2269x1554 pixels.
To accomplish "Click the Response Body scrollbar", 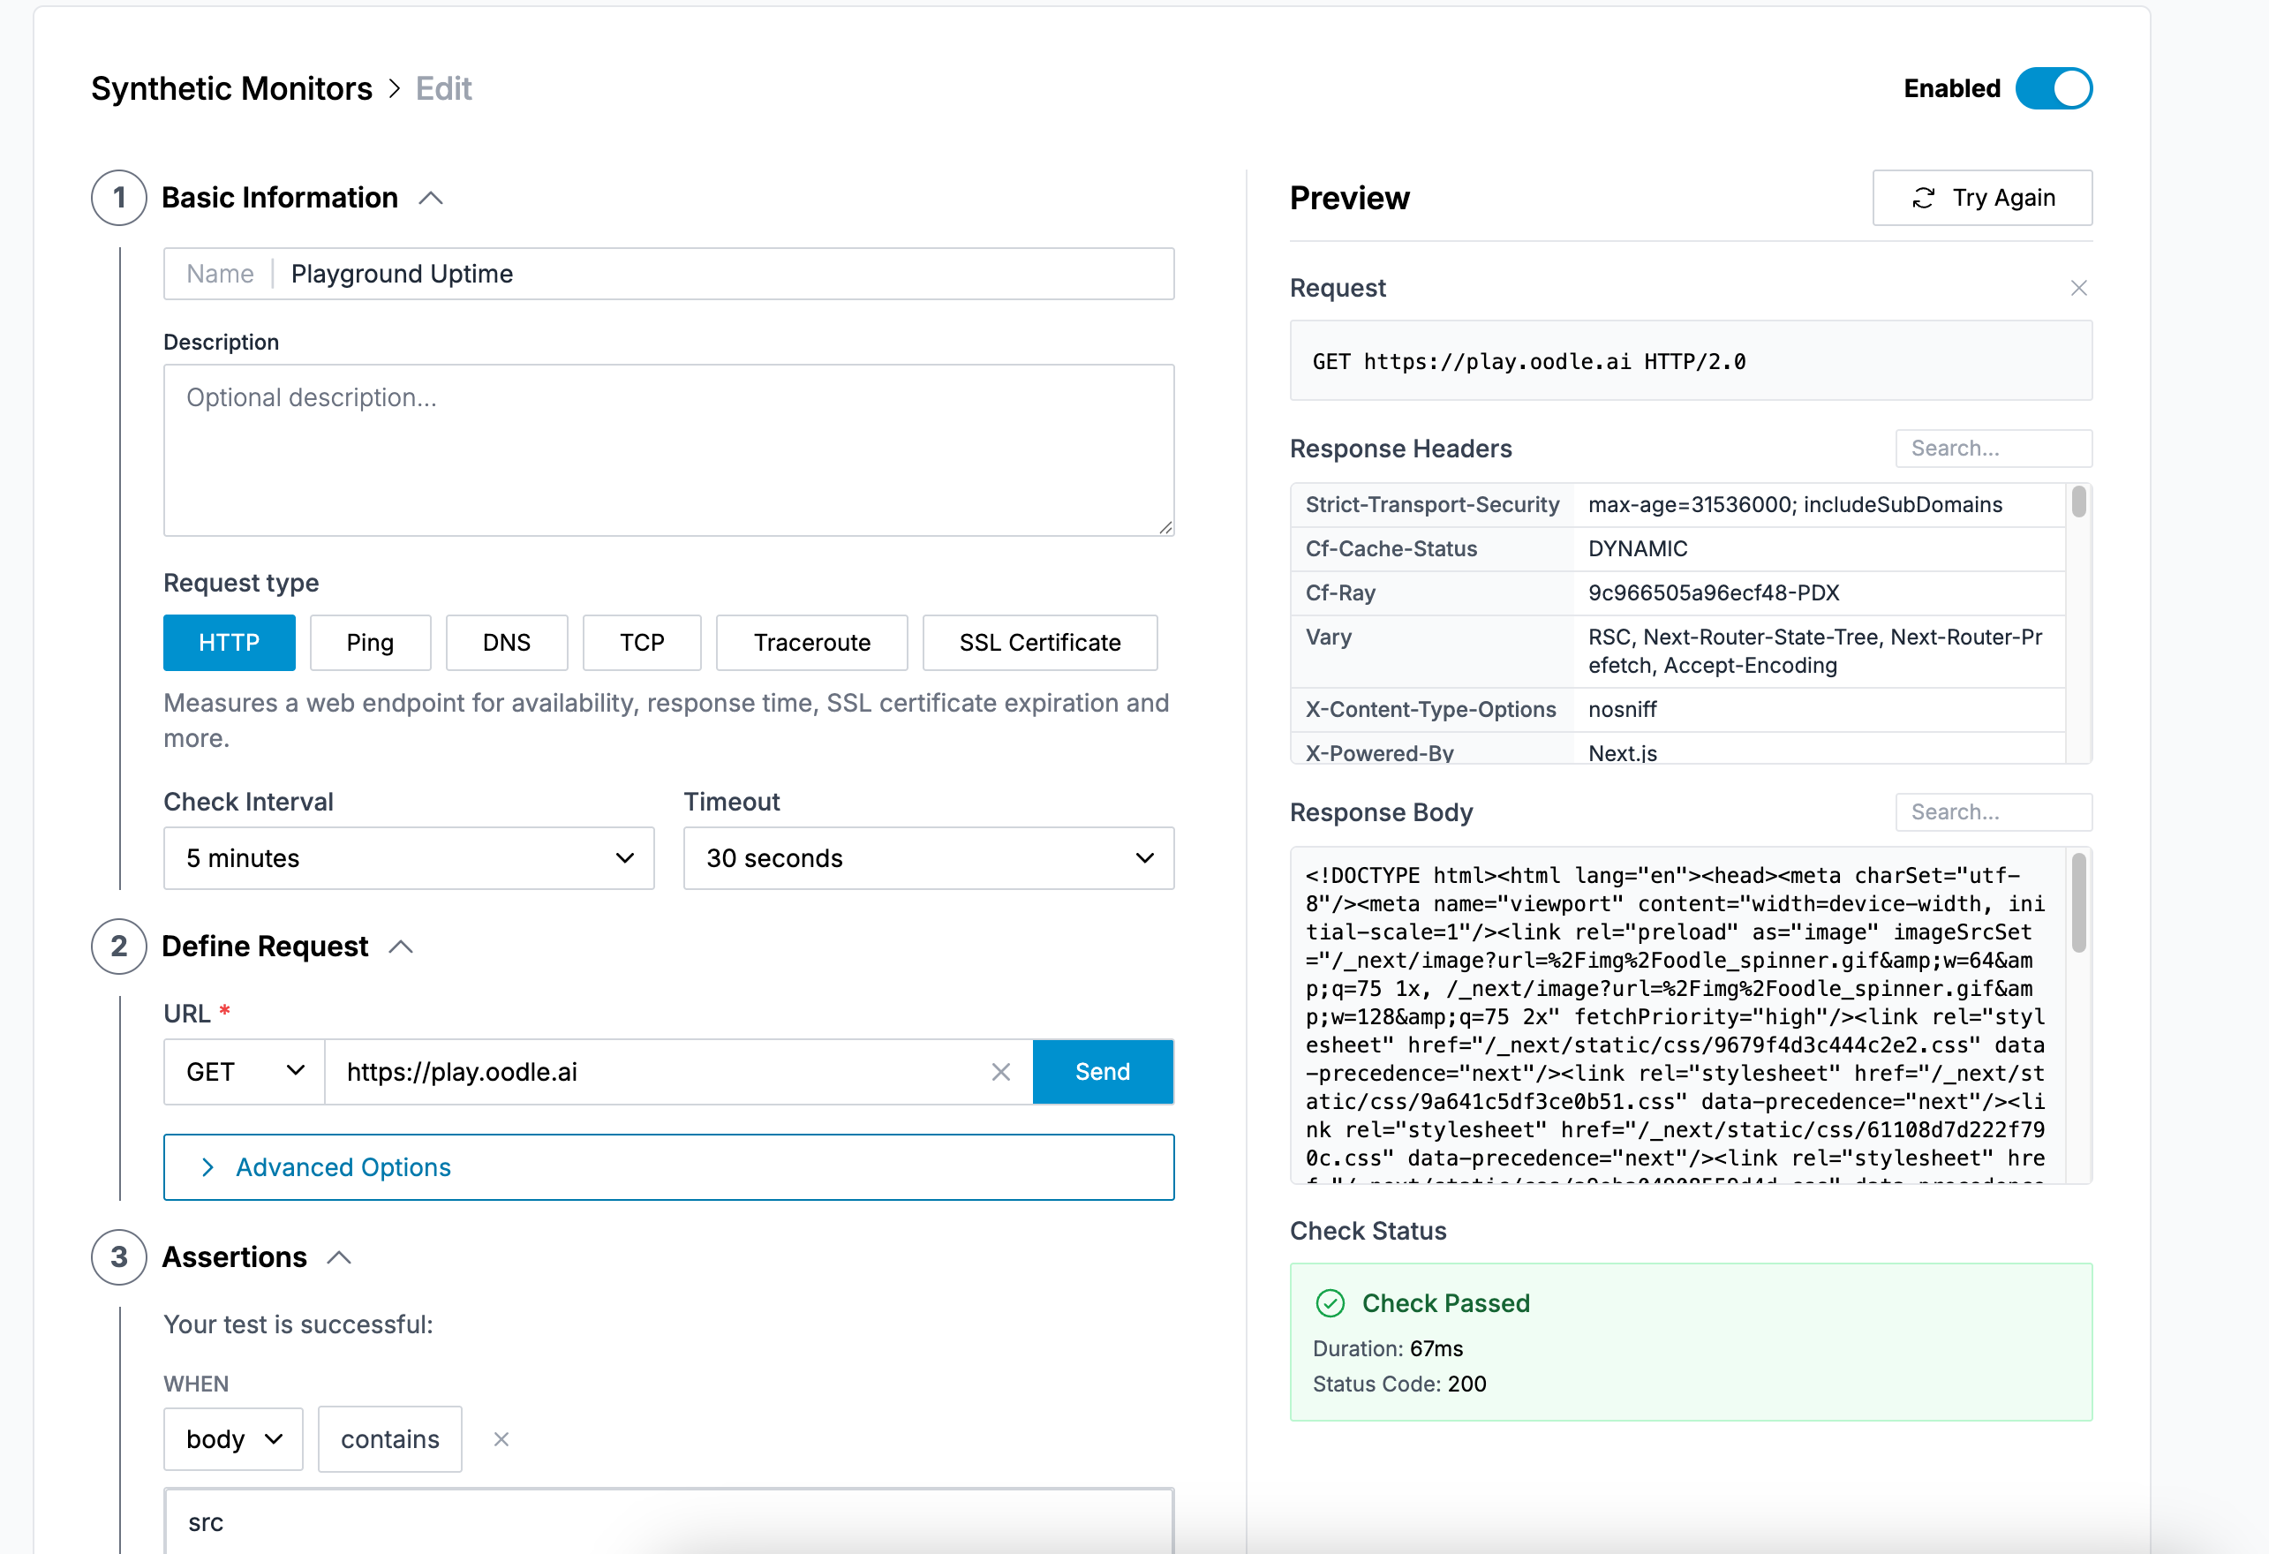I will click(x=2078, y=905).
